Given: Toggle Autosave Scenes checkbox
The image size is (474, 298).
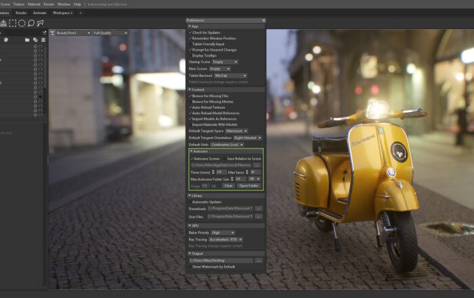Looking at the screenshot, I should (192, 159).
